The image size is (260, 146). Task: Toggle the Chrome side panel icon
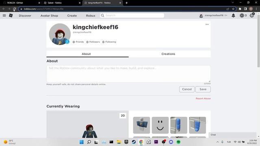point(245,9)
